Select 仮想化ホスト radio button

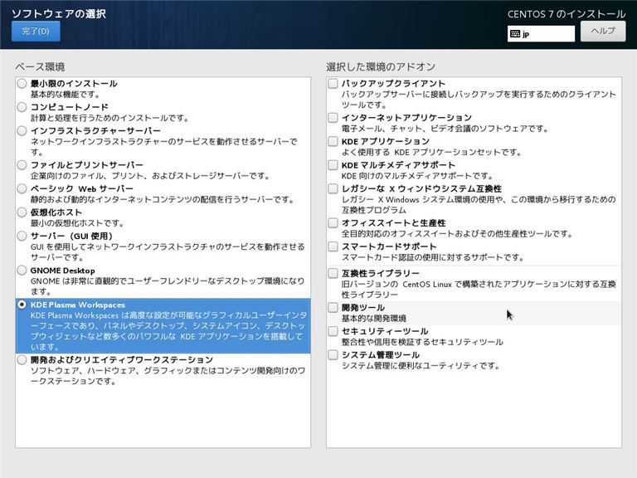22,212
